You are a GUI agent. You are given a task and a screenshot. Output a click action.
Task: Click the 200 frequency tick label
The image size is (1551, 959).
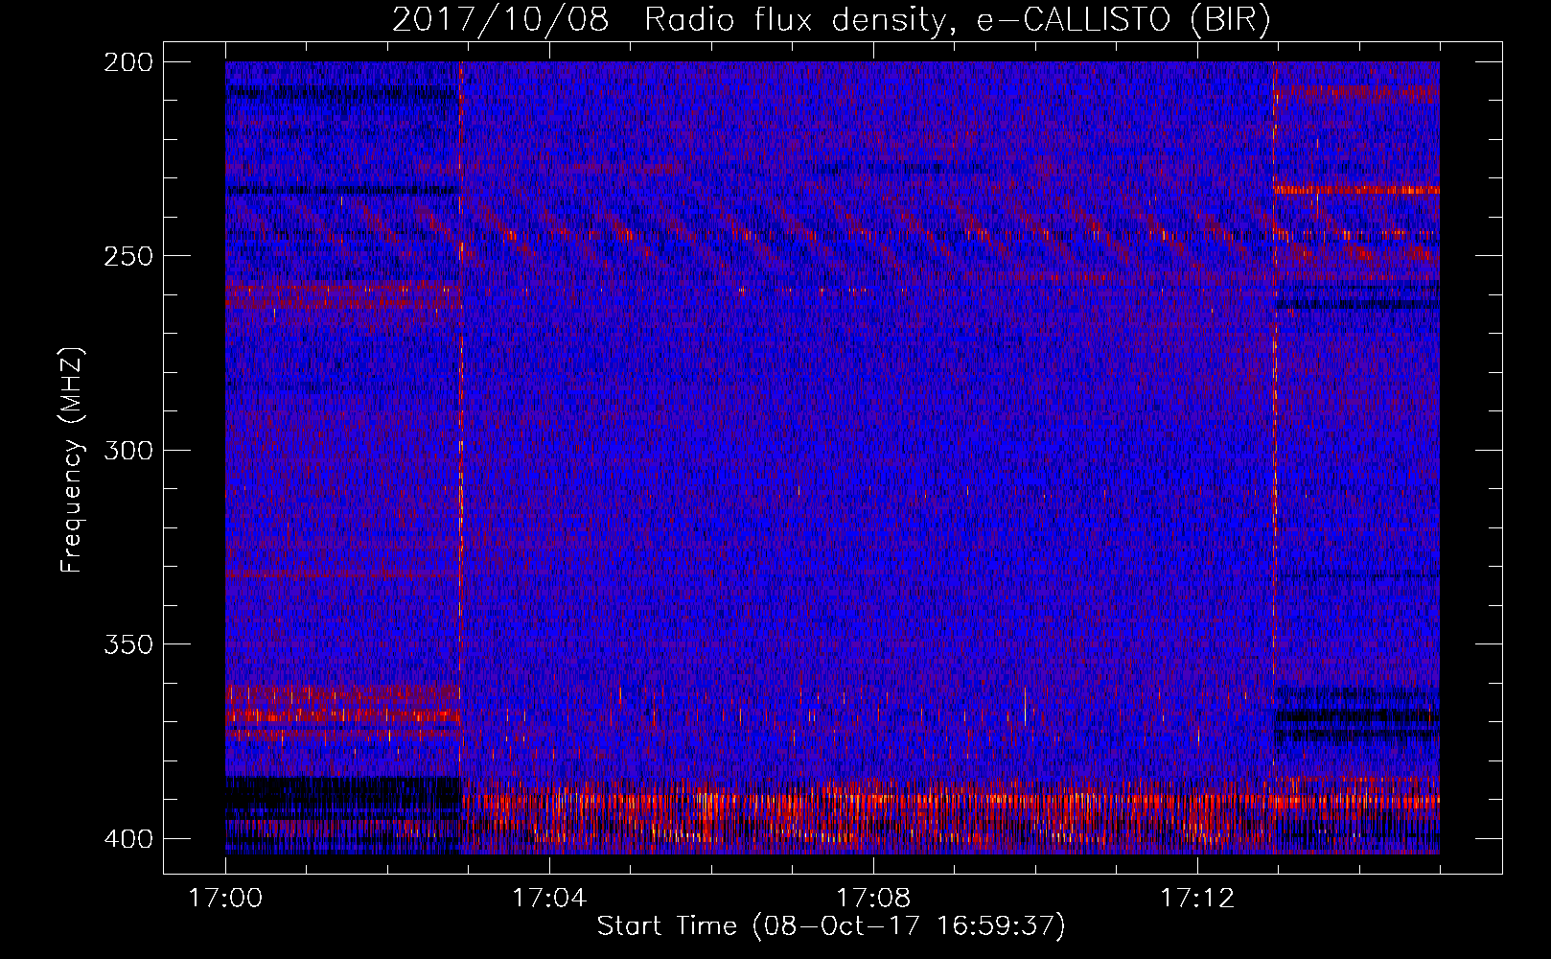tap(127, 62)
